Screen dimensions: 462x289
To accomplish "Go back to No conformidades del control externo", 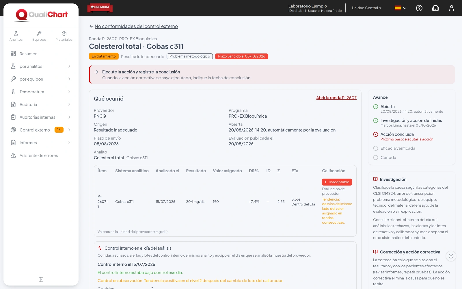I will (x=136, y=26).
